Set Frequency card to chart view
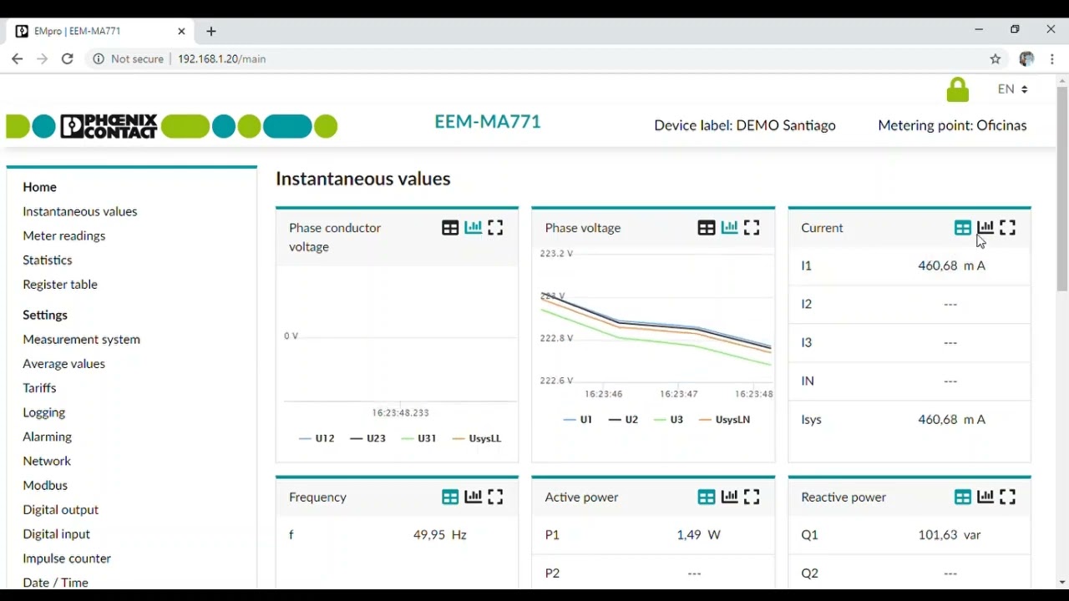Image resolution: width=1069 pixels, height=601 pixels. 474,497
